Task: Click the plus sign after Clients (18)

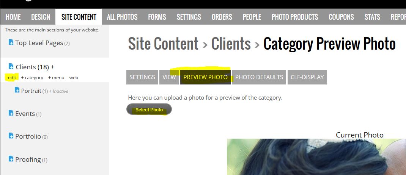Action: point(52,67)
